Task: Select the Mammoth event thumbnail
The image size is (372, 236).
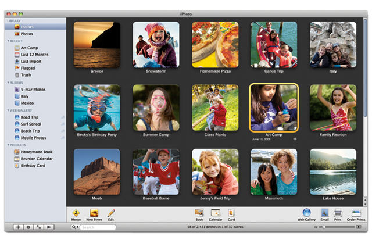Action: point(274,172)
